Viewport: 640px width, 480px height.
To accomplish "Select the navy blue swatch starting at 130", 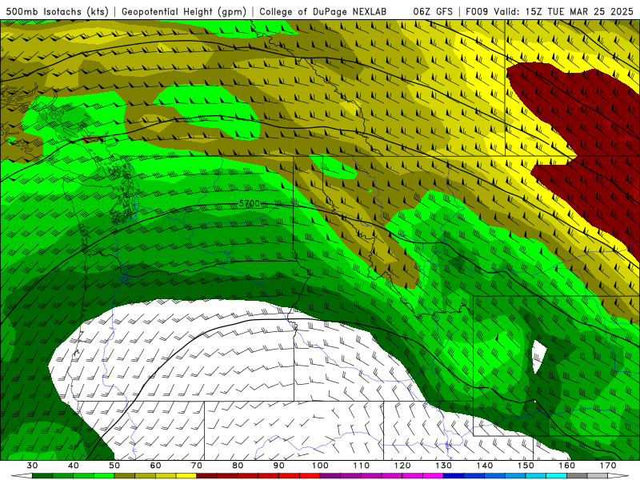I will pos(454,476).
